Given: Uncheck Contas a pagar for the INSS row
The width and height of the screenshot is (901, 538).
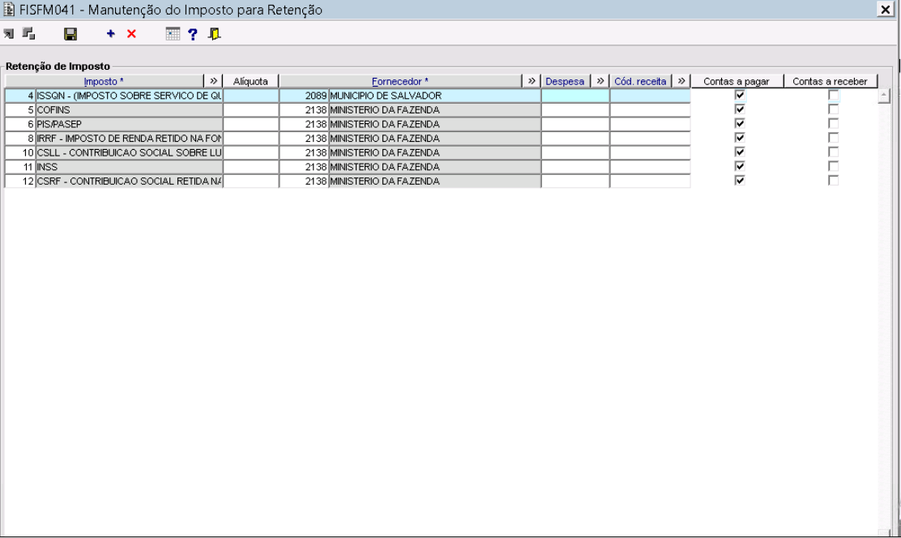Looking at the screenshot, I should 740,166.
